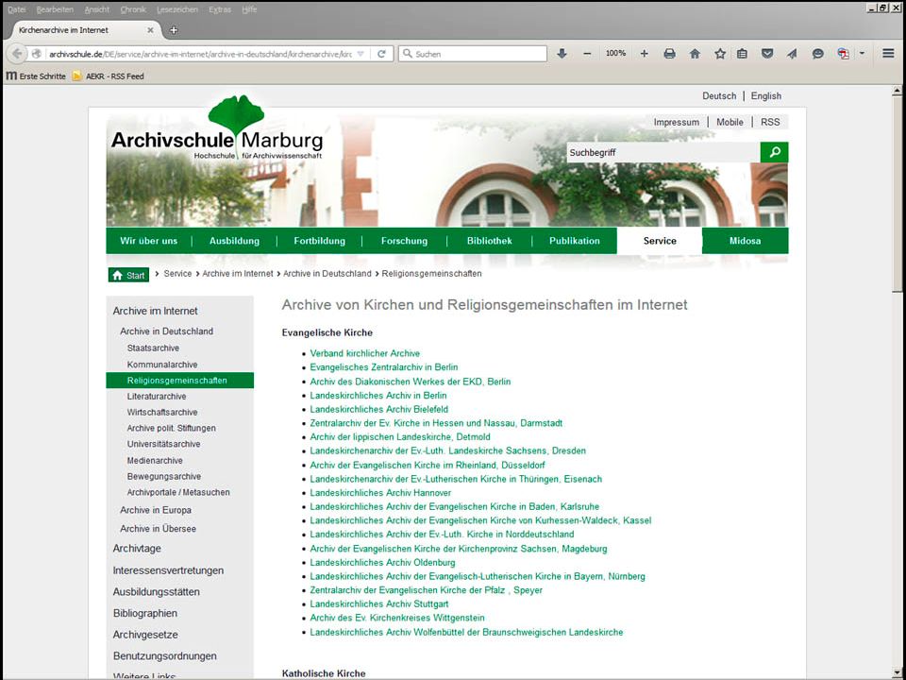
Task: Select Staatsarchive in the sidebar
Action: pos(153,348)
